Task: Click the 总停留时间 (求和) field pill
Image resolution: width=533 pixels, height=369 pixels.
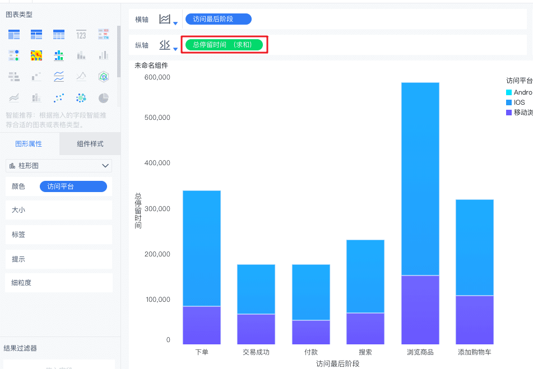Action: click(224, 45)
